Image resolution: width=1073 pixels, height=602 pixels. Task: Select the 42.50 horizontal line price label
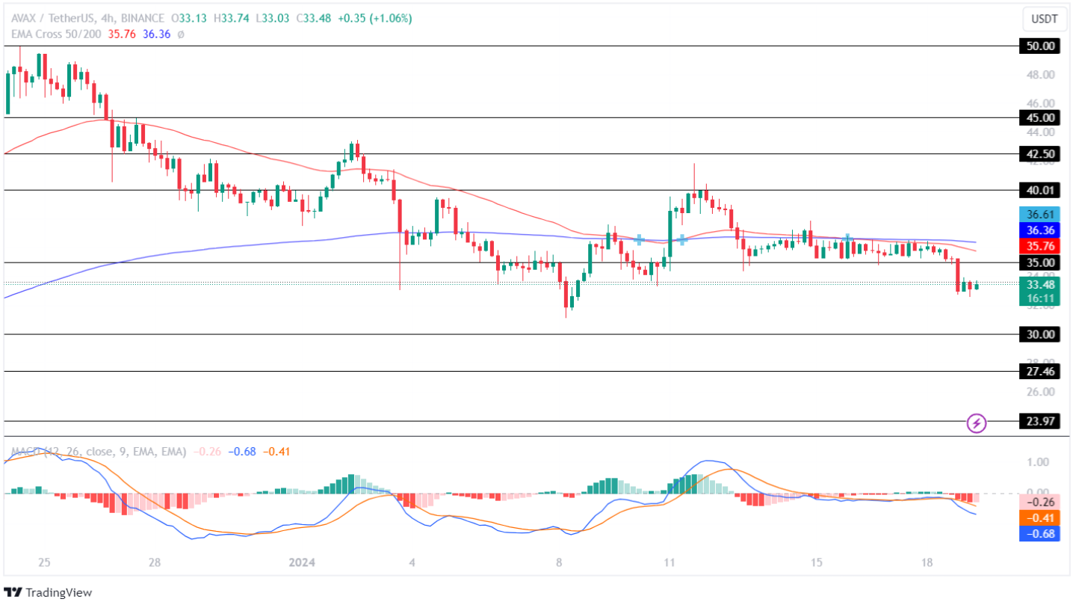1040,154
